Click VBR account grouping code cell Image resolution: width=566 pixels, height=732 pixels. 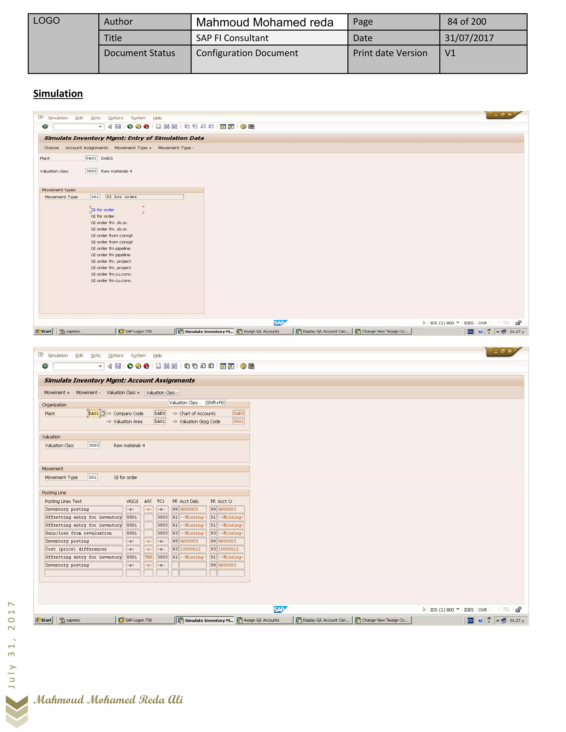(x=148, y=557)
